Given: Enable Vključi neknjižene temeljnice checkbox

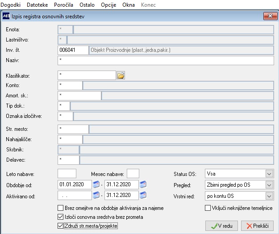Looking at the screenshot, I should pos(208,208).
